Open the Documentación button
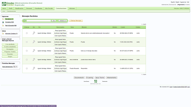 pyautogui.click(x=79, y=78)
